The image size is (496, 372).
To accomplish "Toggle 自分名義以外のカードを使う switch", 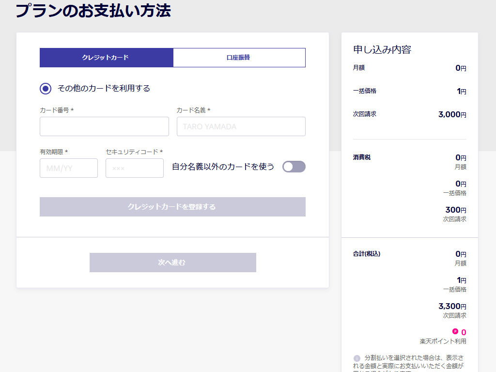I will click(294, 167).
